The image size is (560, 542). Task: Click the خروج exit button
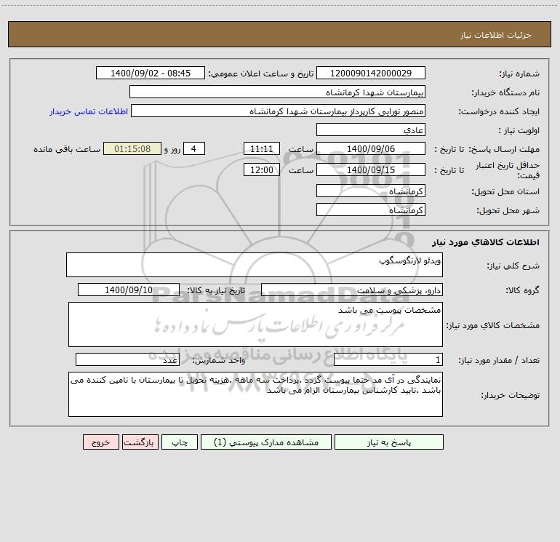[100, 442]
